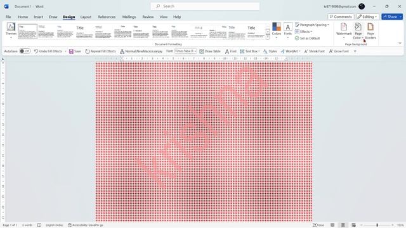Enable Focus mode

click(318, 225)
